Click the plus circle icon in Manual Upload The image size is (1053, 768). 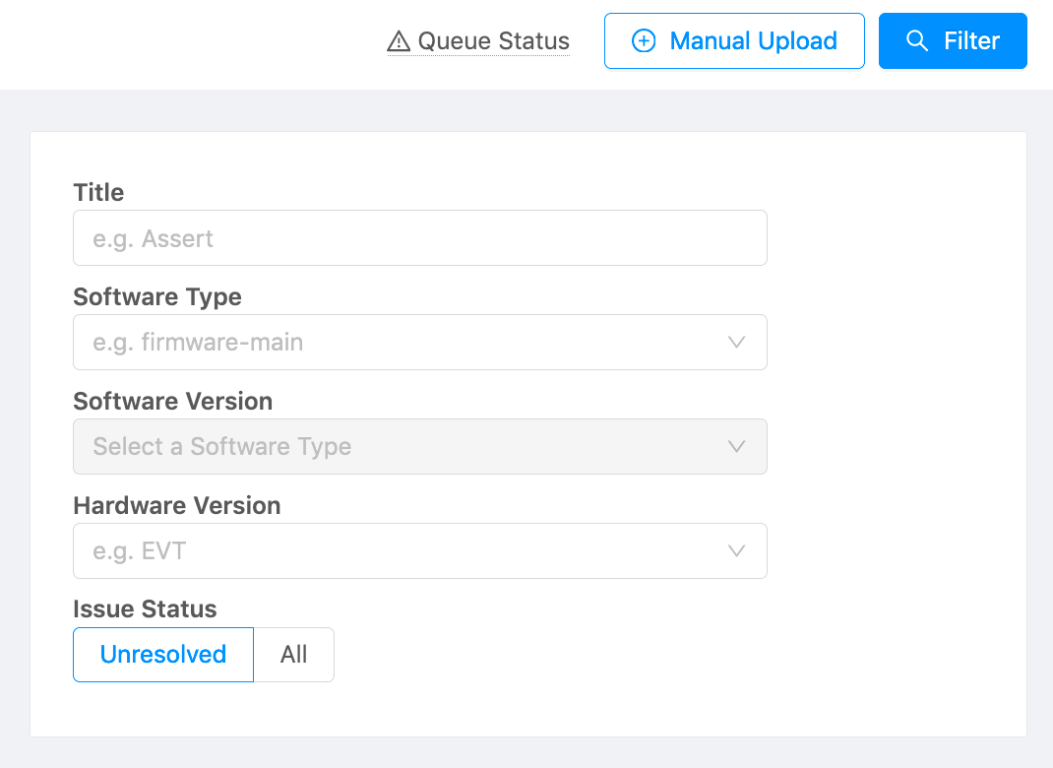[644, 41]
